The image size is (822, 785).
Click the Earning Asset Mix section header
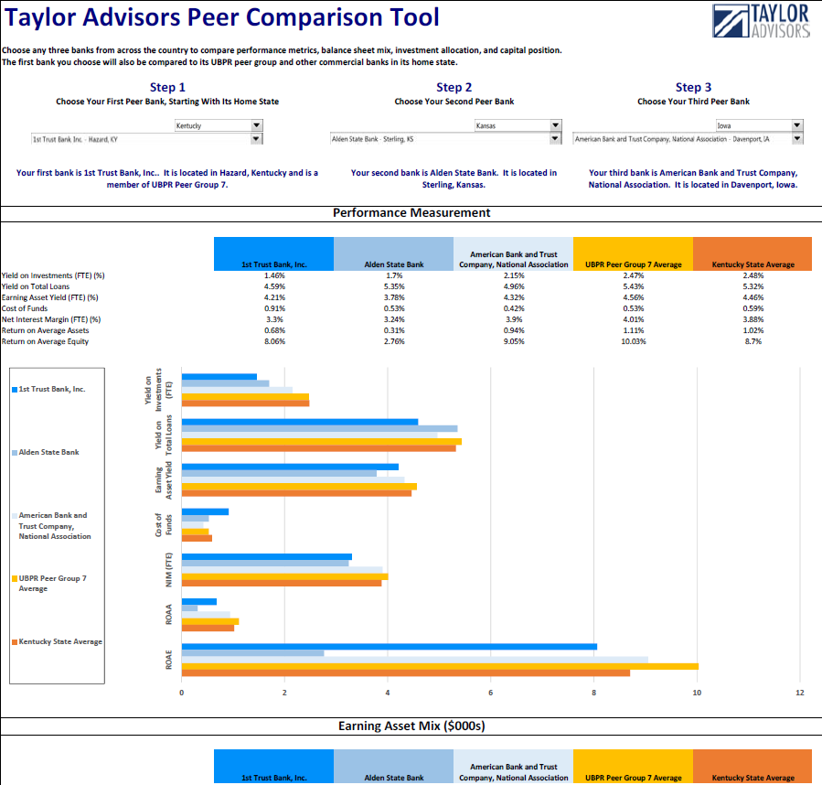point(411,726)
